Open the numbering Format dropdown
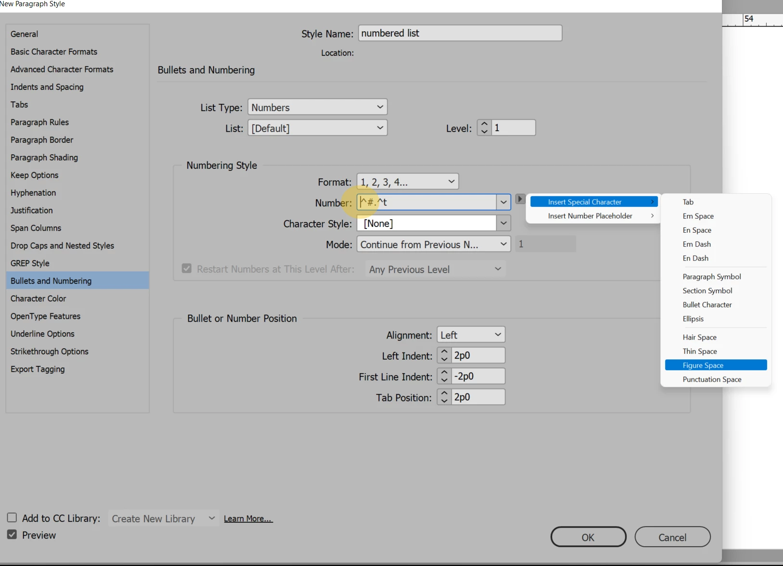Image resolution: width=783 pixels, height=566 pixels. [407, 181]
